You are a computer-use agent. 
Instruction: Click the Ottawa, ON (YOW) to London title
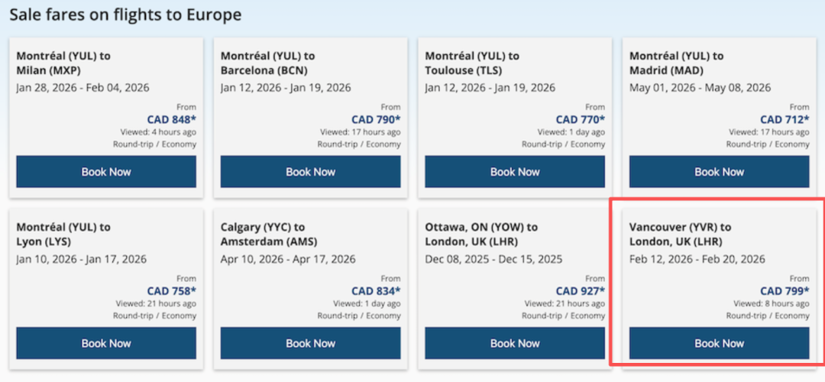click(482, 234)
